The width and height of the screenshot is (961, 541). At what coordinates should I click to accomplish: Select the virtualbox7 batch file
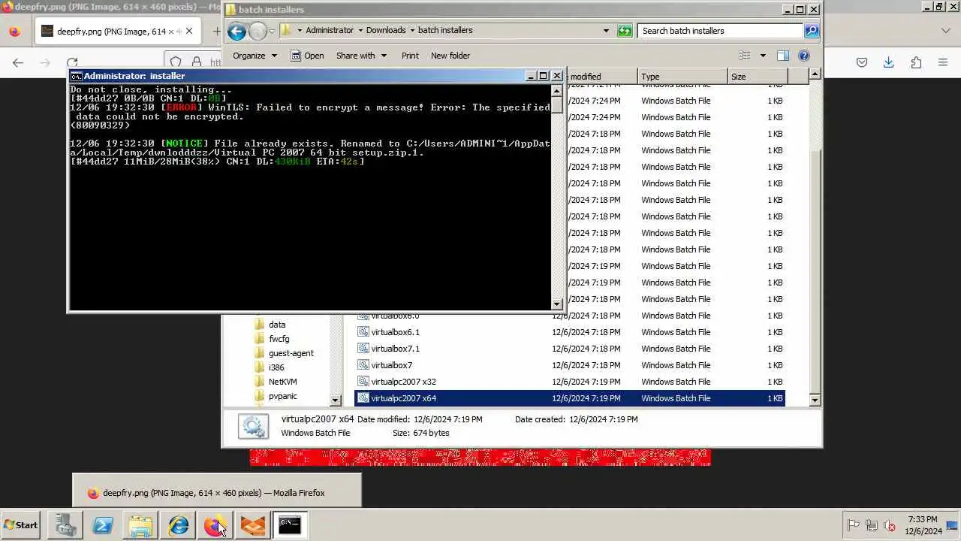coord(570,365)
